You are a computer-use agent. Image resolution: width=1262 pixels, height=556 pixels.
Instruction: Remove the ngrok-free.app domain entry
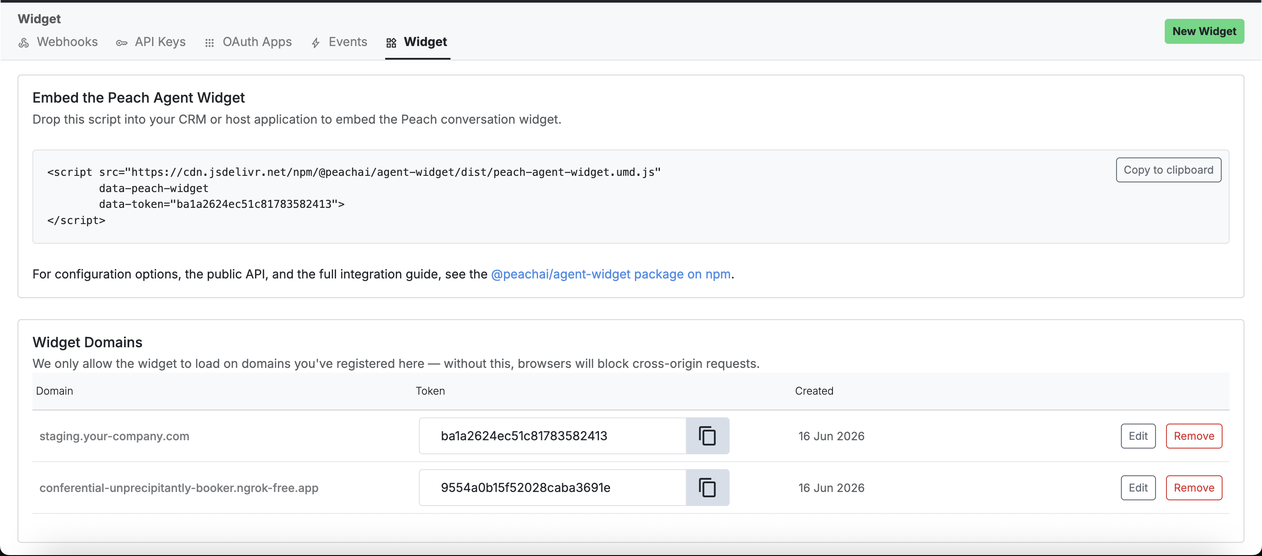tap(1194, 488)
